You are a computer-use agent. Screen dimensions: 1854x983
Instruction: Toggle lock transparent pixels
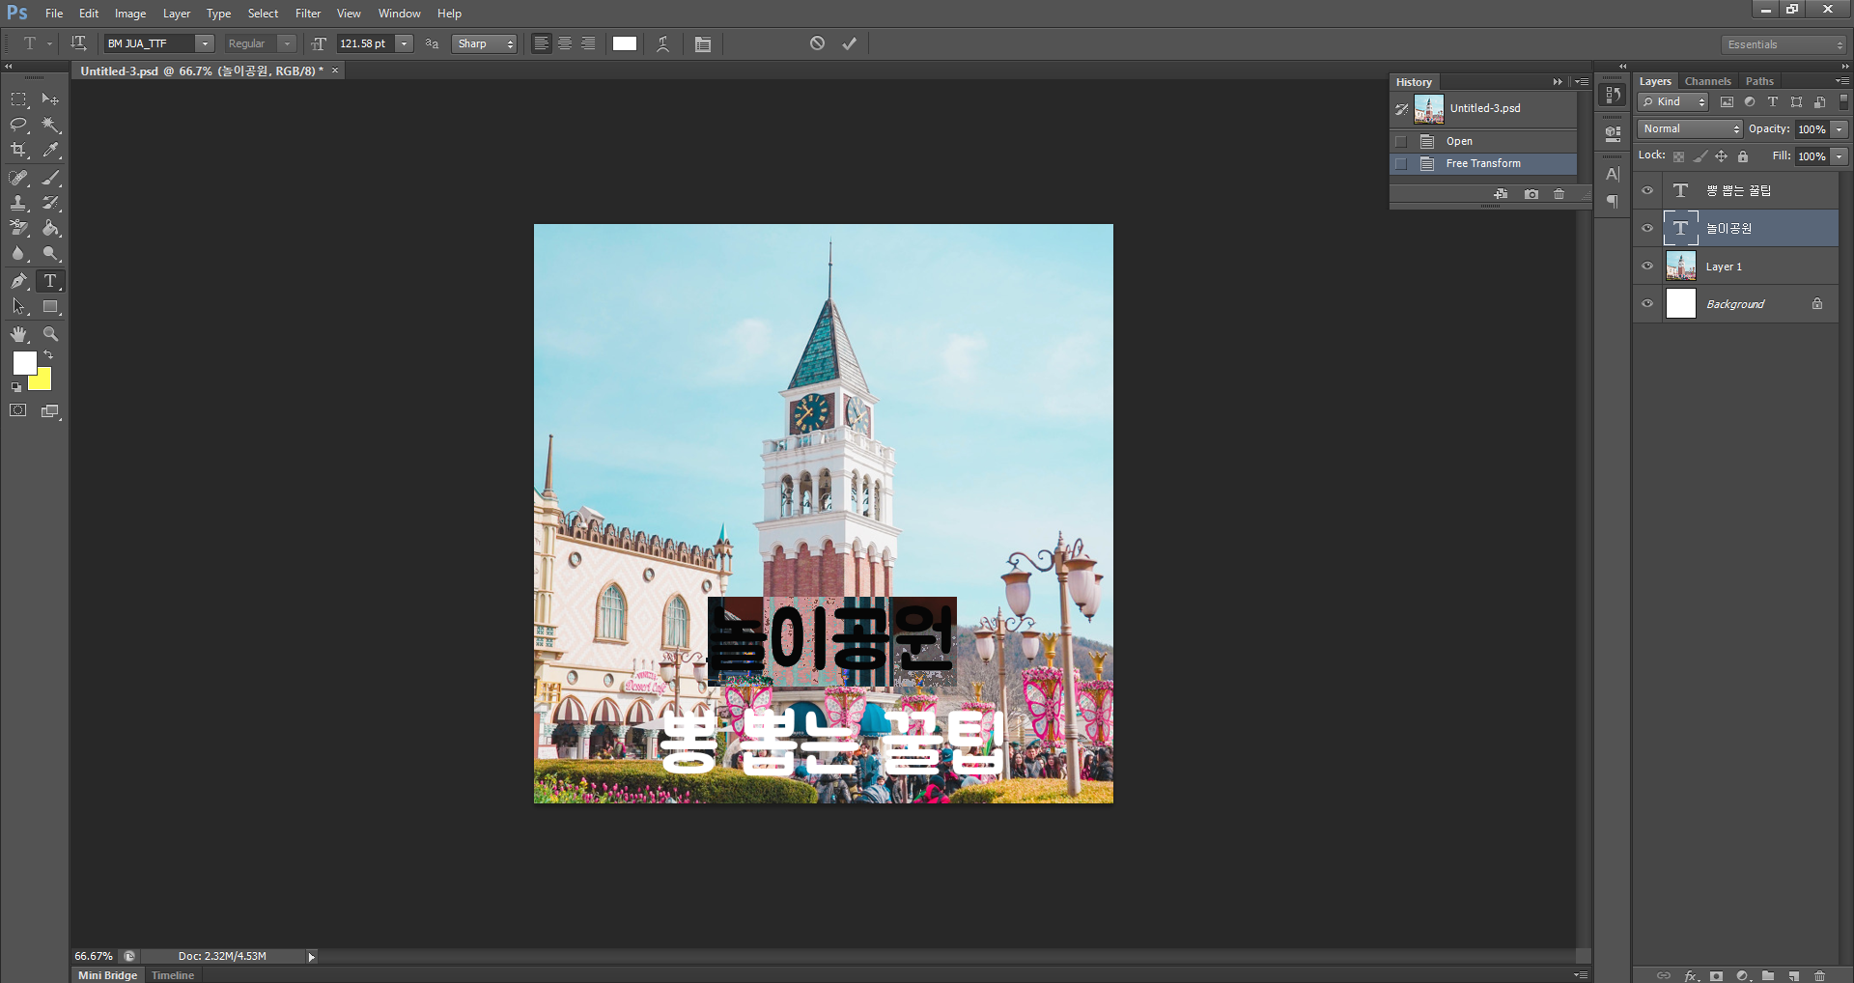(1678, 155)
